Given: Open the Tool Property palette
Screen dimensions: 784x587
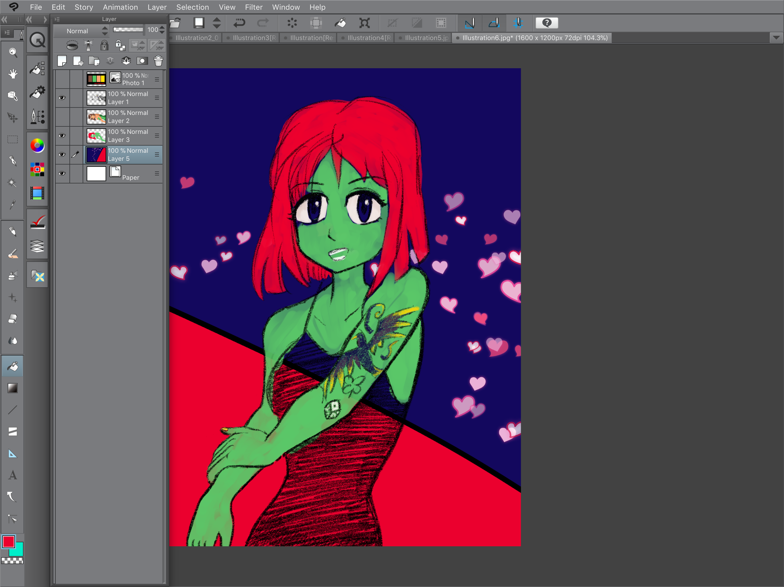Looking at the screenshot, I should pyautogui.click(x=38, y=92).
